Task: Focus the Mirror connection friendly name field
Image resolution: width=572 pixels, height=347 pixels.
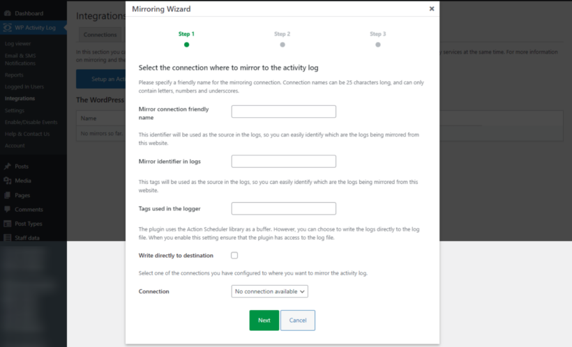Action: pos(283,111)
